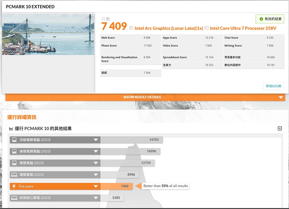Click the laptop icon beside 商務辦公筆電 (2023)
This screenshot has height=209, width=289.
point(14,198)
